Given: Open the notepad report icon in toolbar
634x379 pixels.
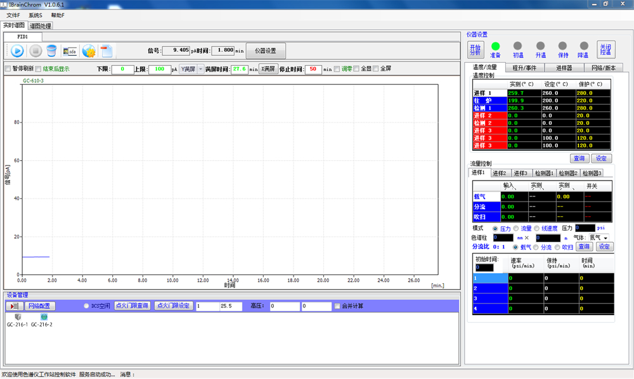Looking at the screenshot, I should point(107,51).
